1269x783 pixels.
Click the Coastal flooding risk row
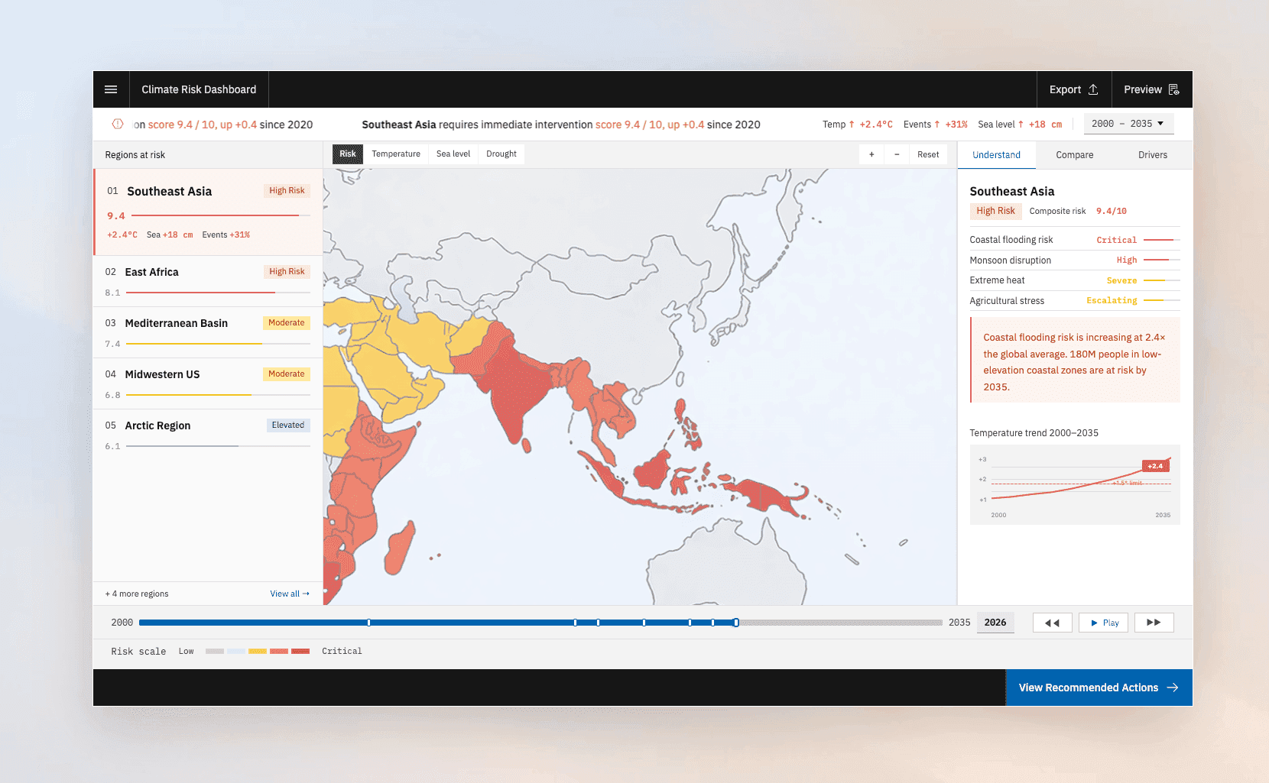pos(1075,240)
